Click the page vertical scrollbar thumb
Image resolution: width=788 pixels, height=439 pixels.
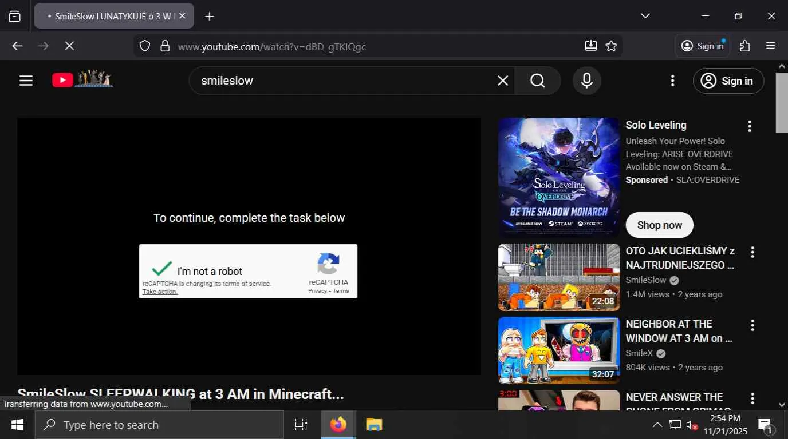(x=782, y=103)
